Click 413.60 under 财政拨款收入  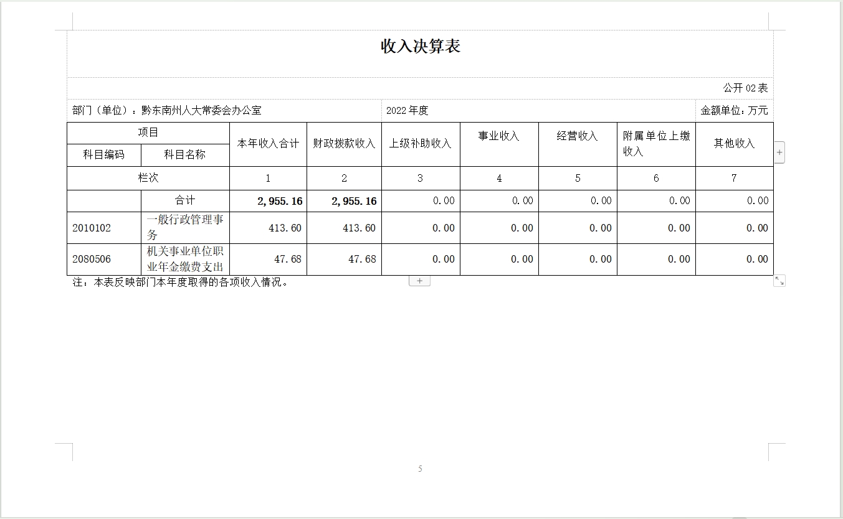pos(360,228)
